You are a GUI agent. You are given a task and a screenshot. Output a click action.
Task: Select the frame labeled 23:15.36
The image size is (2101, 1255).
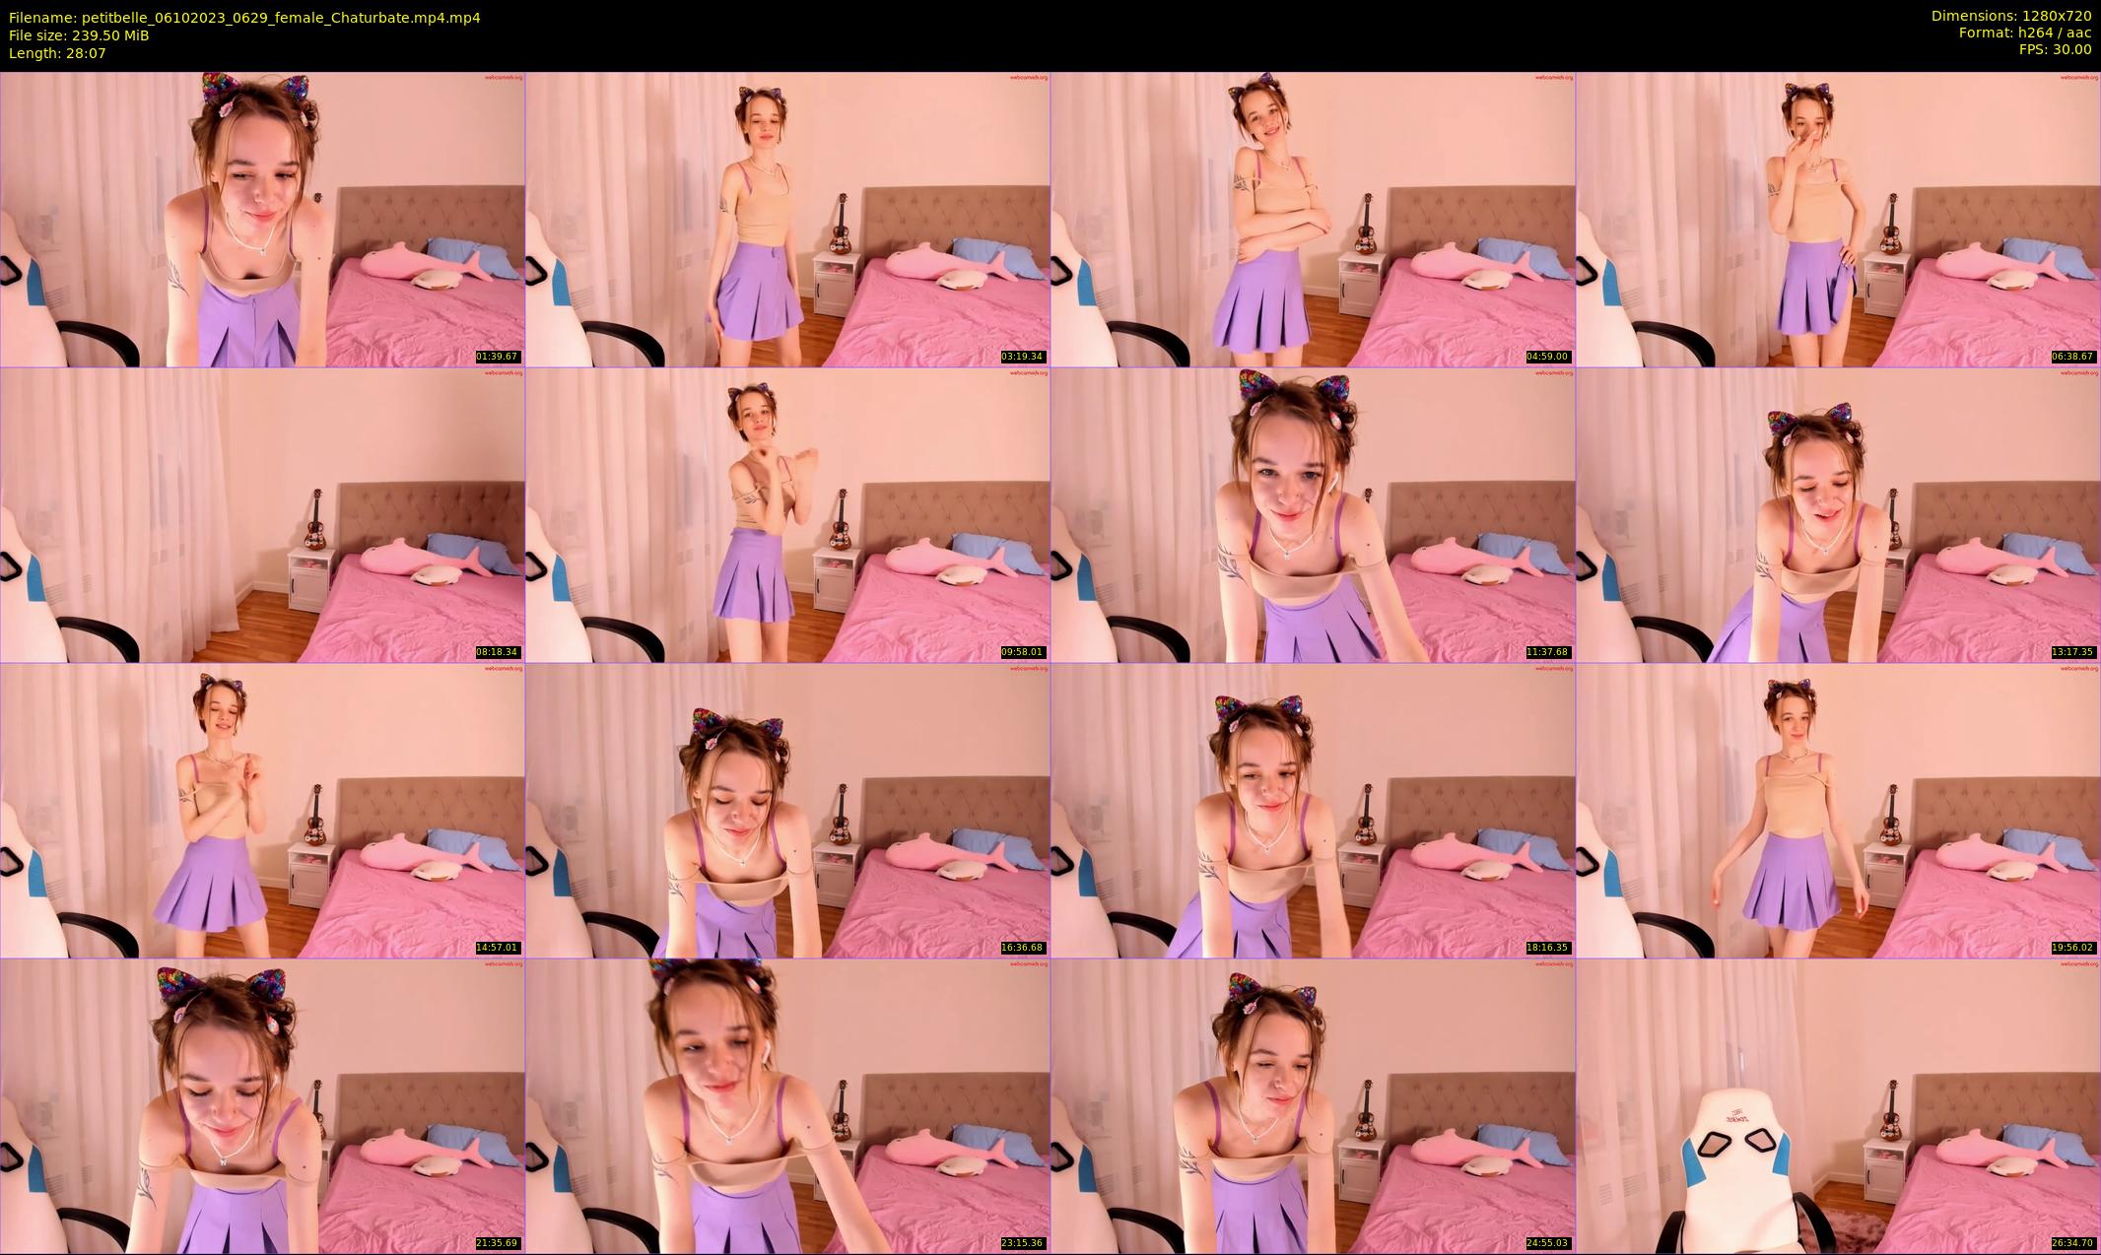coord(787,1105)
